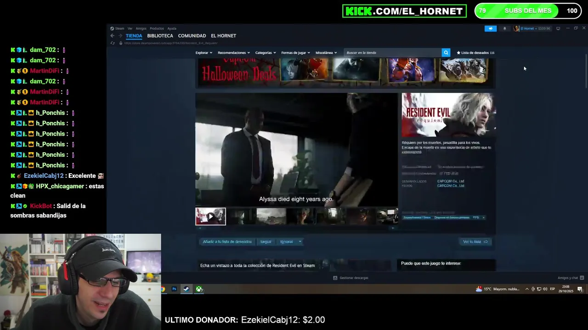588x330 pixels.
Task: Expand the plus button after game tags
Action: [x=484, y=217]
